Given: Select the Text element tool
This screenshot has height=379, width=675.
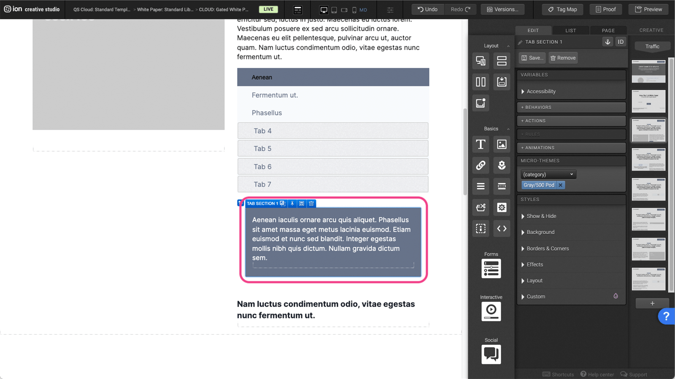Looking at the screenshot, I should click(481, 144).
